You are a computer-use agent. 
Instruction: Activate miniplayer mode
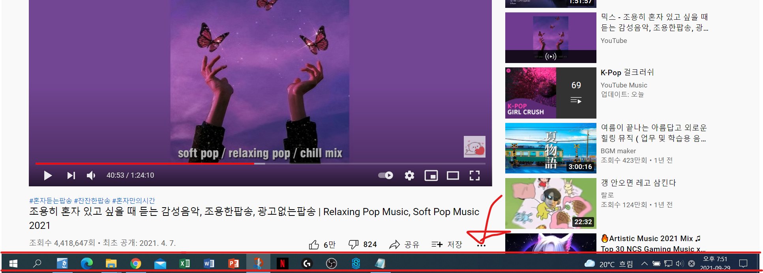431,175
